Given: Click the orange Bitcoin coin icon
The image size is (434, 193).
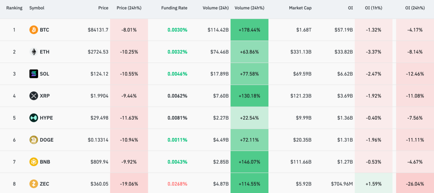Looking at the screenshot, I should (x=34, y=30).
